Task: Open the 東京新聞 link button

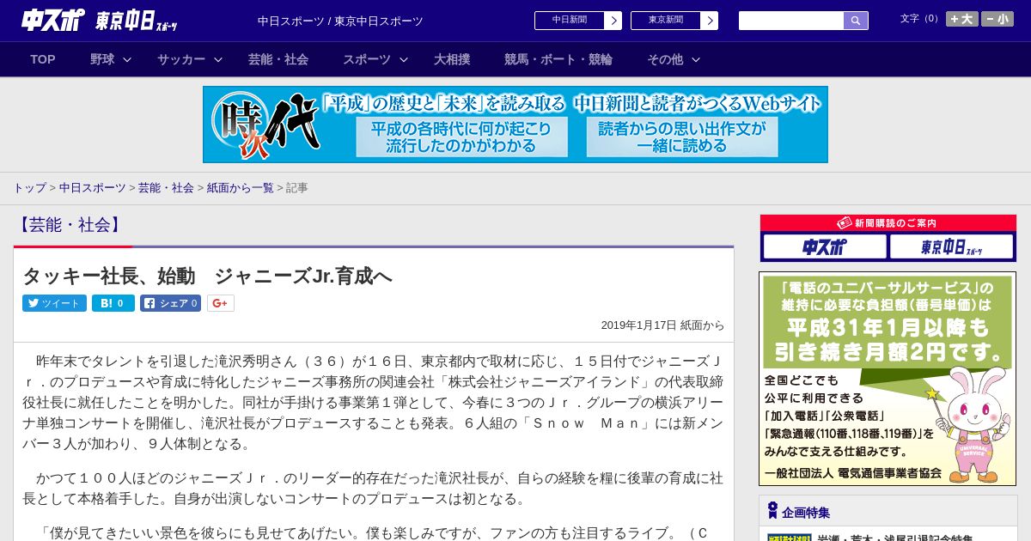Action: click(x=665, y=21)
